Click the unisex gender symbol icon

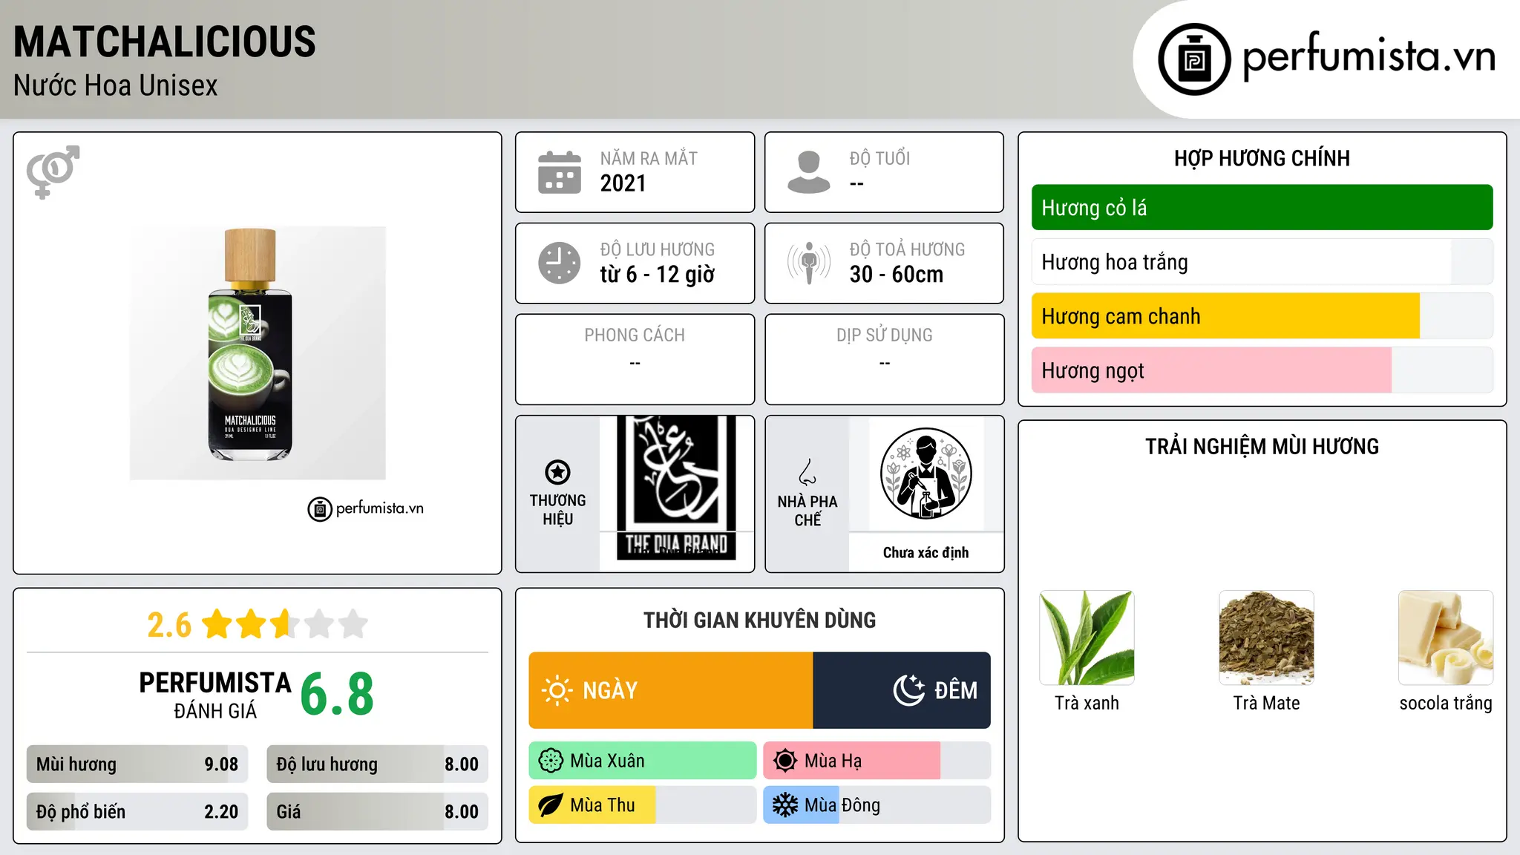tap(53, 171)
